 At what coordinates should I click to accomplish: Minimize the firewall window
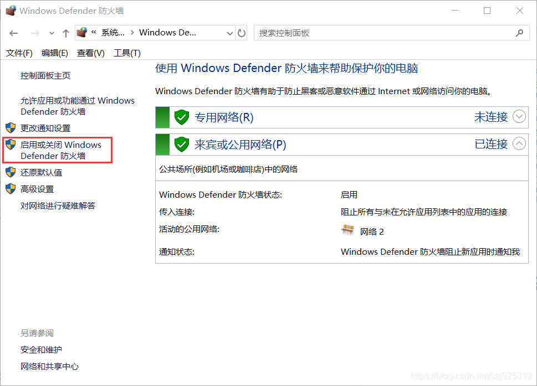455,11
